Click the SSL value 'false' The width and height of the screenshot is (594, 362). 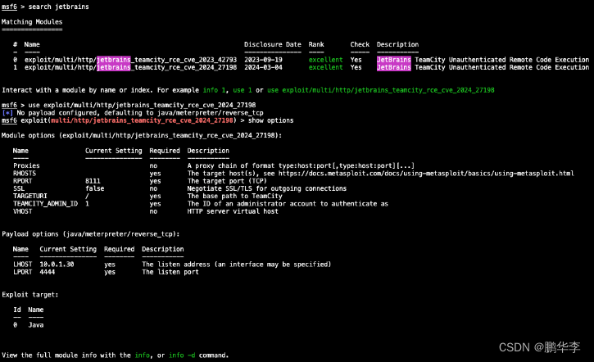pos(95,188)
